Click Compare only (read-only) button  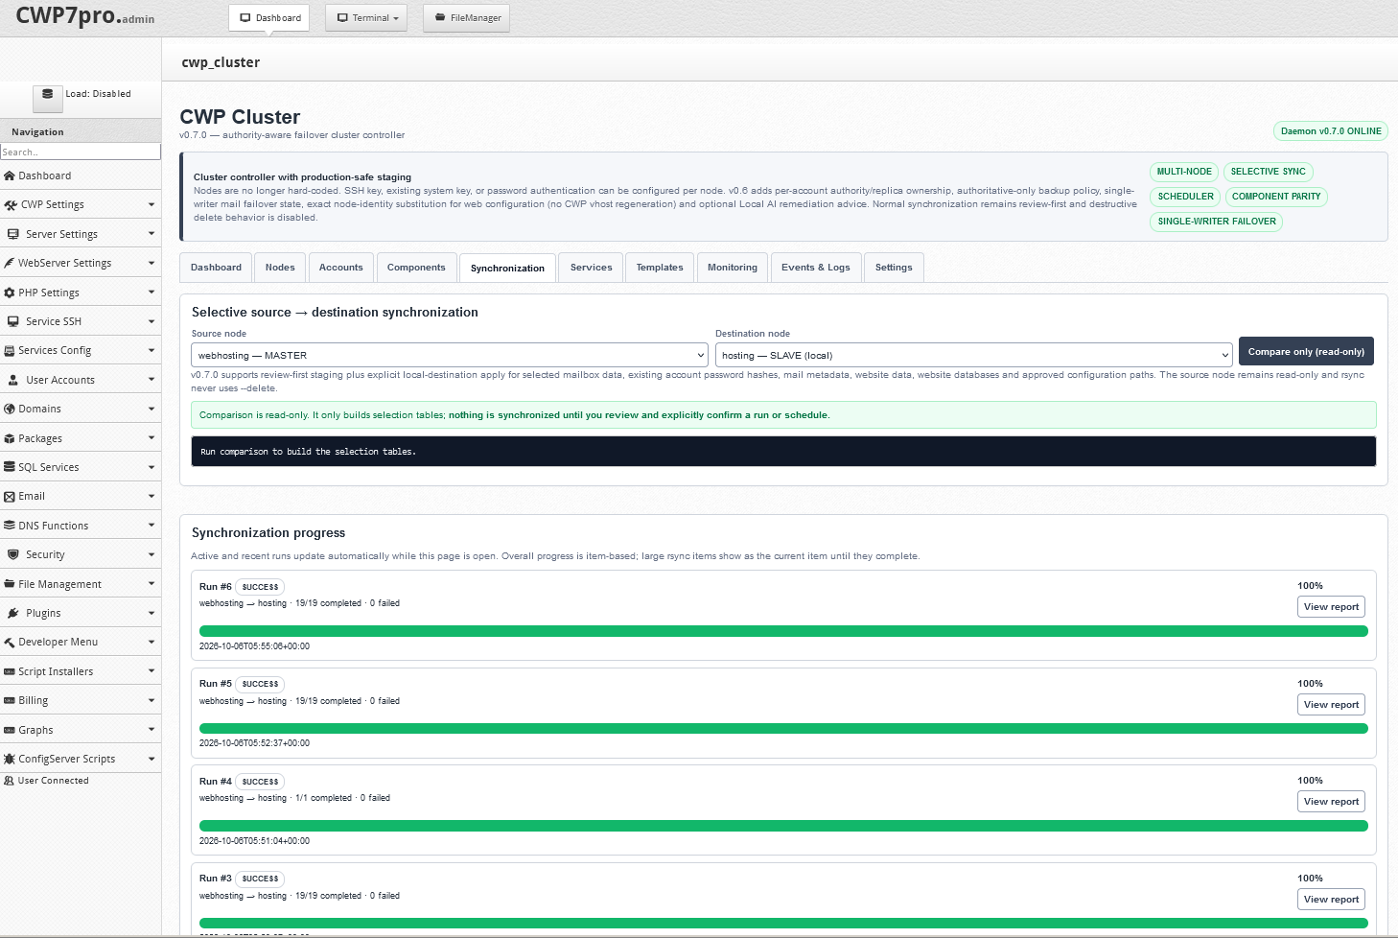1306,351
